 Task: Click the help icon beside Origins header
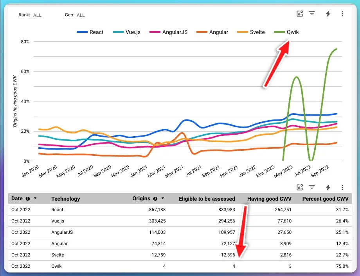(x=155, y=199)
